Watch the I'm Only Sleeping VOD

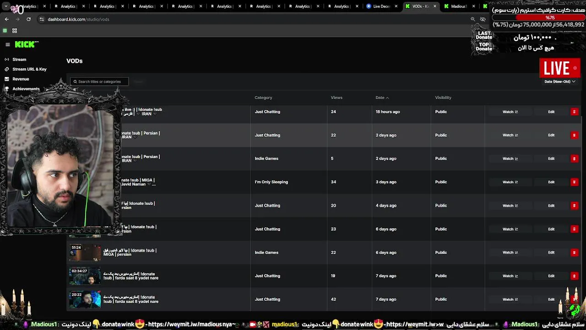coord(510,182)
